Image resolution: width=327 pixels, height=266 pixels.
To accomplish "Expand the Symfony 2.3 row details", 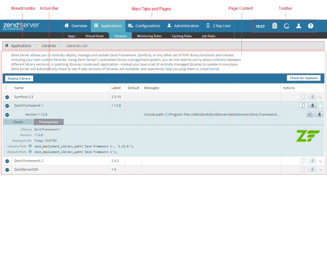I will 321,97.
